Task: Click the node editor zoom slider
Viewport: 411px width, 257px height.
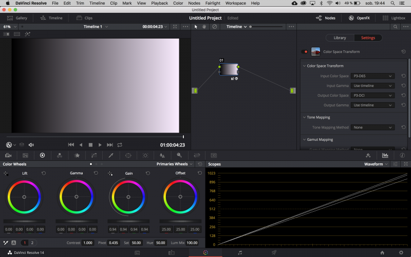Action: coord(267,27)
